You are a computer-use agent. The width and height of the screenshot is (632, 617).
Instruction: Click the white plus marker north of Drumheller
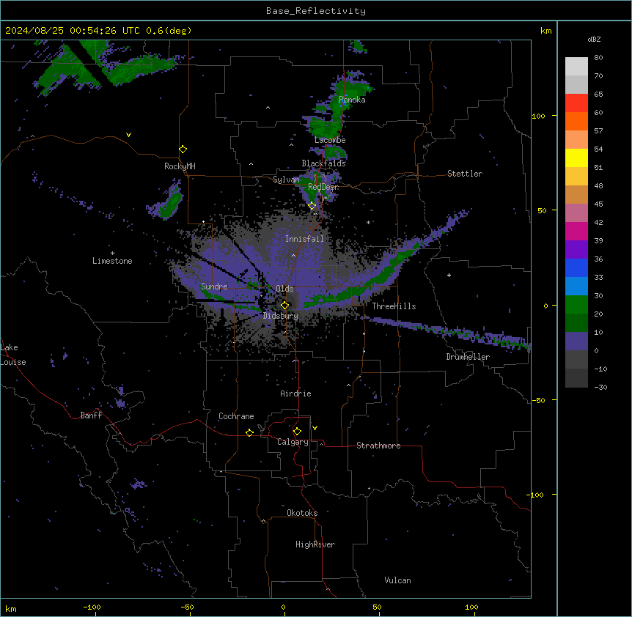click(x=449, y=275)
